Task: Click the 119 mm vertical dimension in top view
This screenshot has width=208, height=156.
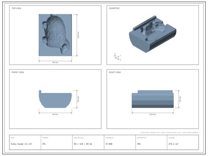Action: click(78, 35)
